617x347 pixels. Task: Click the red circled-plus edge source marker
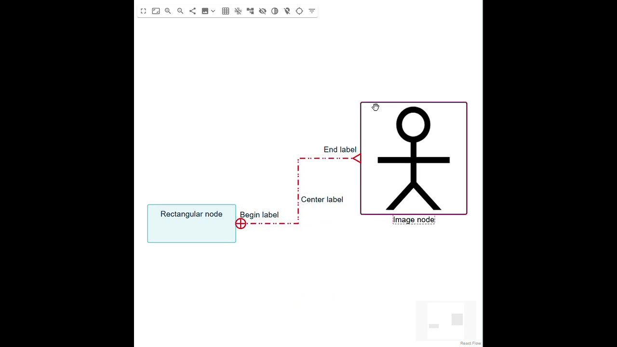pos(241,224)
